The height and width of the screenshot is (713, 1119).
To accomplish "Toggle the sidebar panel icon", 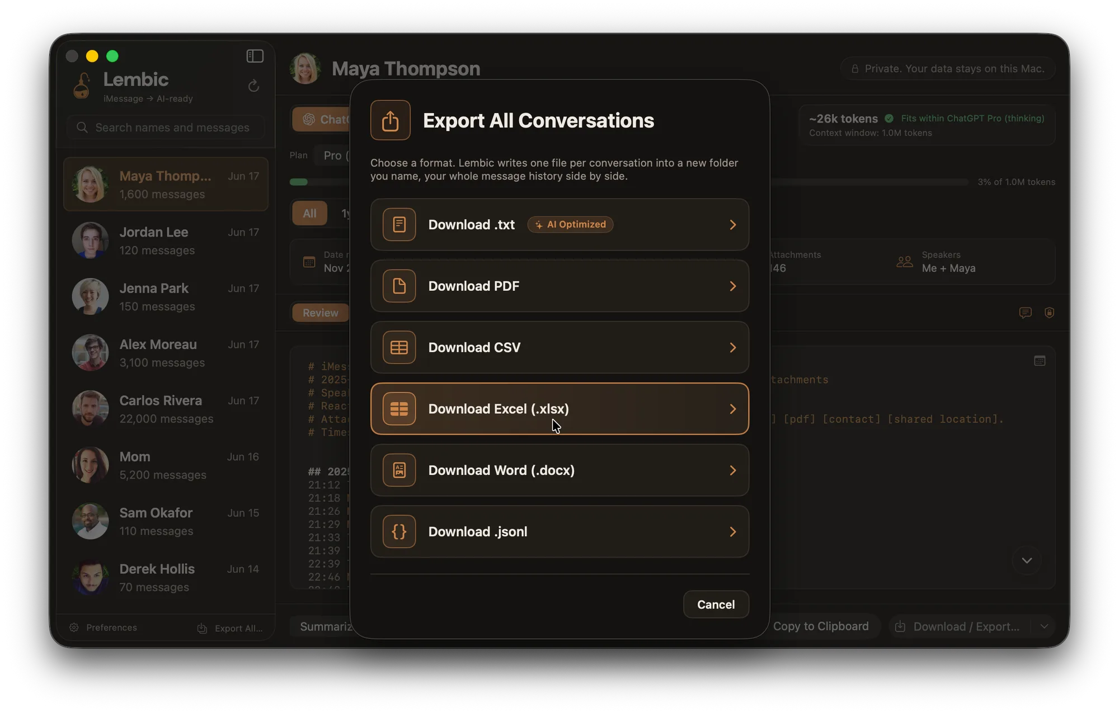I will pos(255,56).
